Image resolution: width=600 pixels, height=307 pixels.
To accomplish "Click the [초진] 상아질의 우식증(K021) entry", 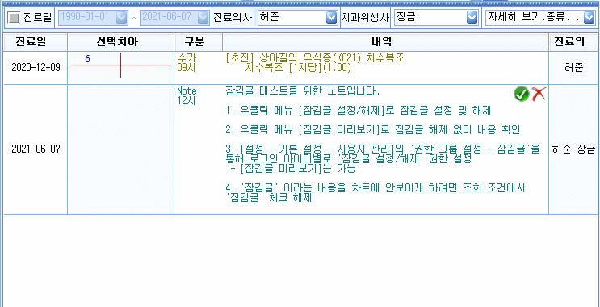I will click(315, 58).
